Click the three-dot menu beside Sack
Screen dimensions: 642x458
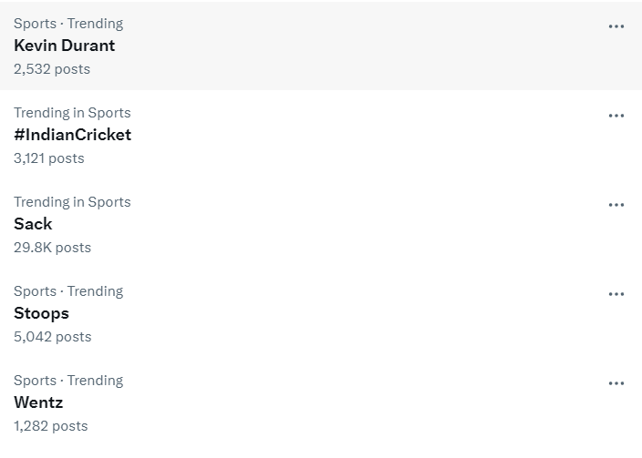(x=616, y=205)
